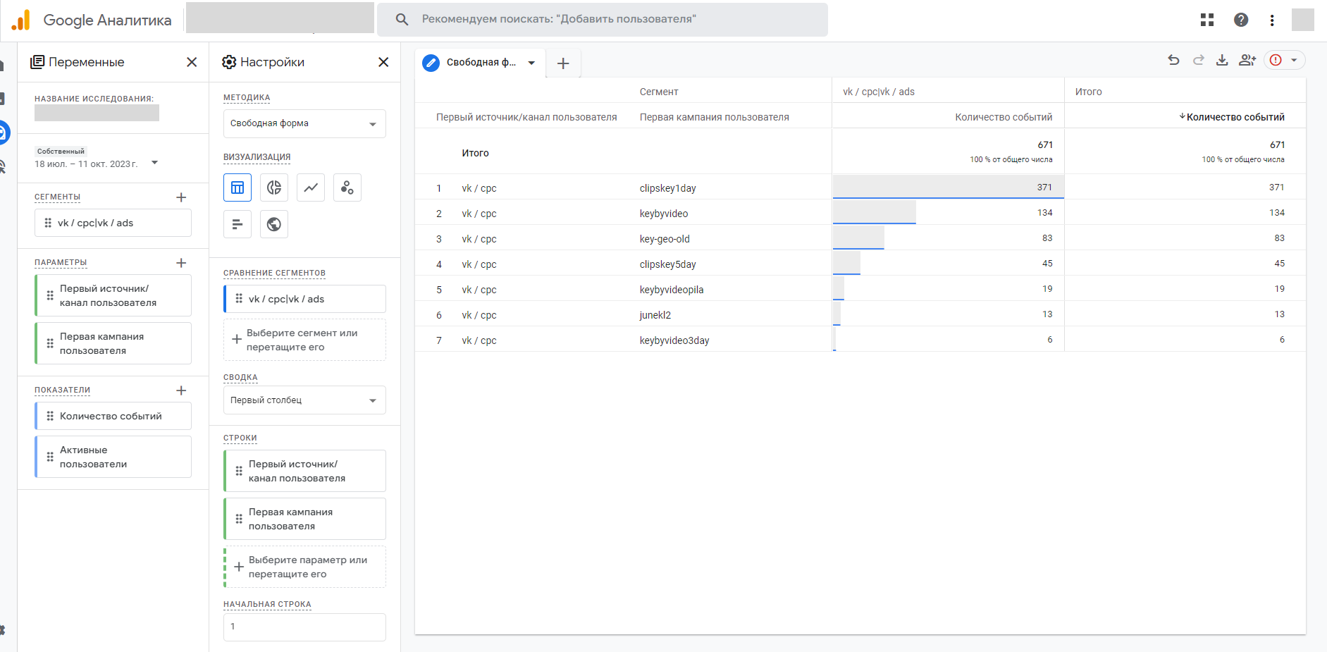Add a new segment in Сегменты
This screenshot has height=652, width=1327.
tap(181, 197)
